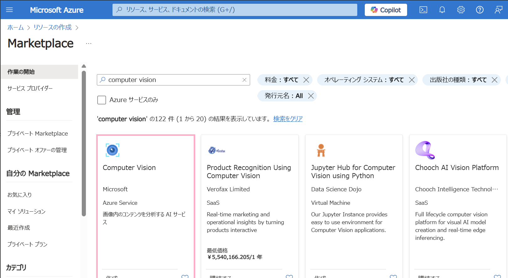Open the hamburger portal menu
Screen dimensions: 508x278
[9, 10]
